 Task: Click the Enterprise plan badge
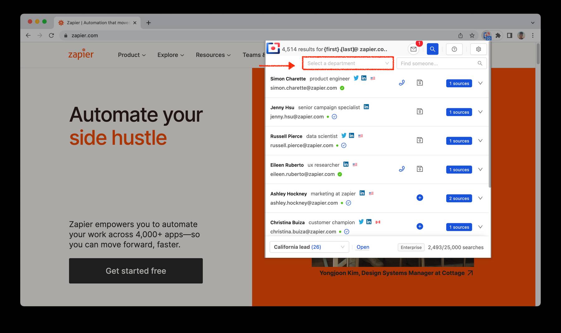click(411, 247)
